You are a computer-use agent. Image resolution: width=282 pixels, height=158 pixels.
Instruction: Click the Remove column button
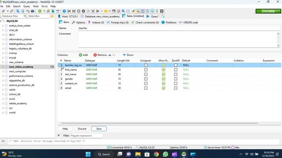point(100,55)
